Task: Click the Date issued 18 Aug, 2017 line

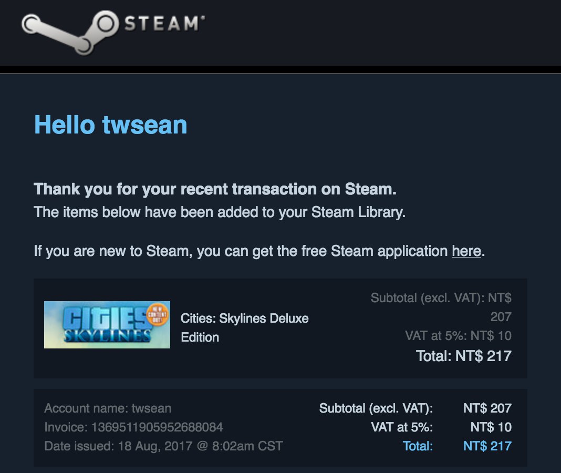Action: pos(163,446)
